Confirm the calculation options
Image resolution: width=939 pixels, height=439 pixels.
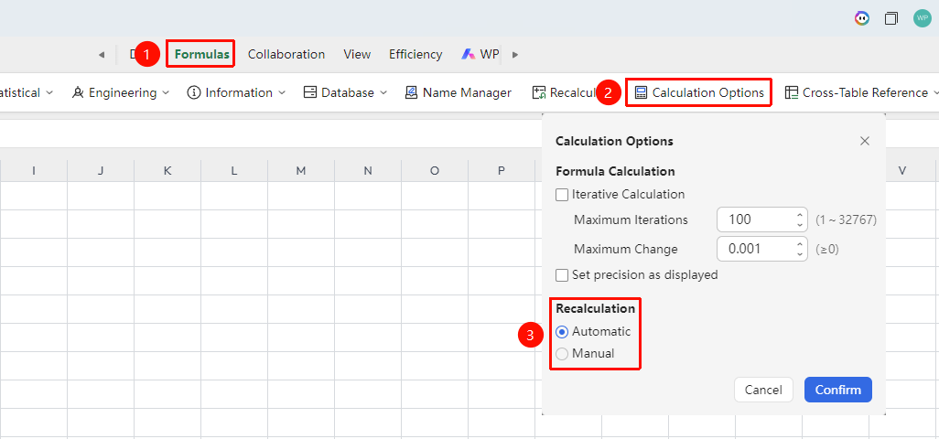point(837,390)
